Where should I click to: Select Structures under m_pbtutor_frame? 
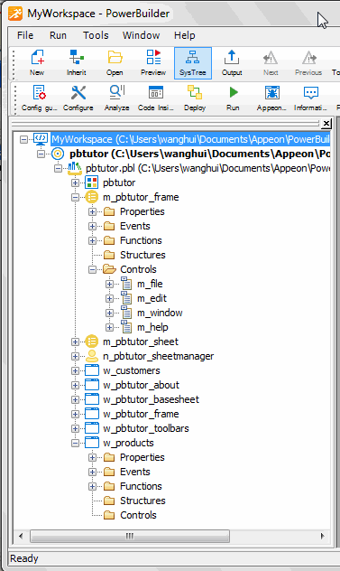[142, 255]
